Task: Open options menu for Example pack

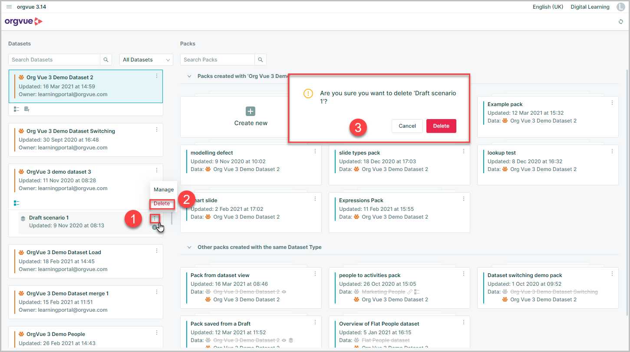Action: (612, 103)
